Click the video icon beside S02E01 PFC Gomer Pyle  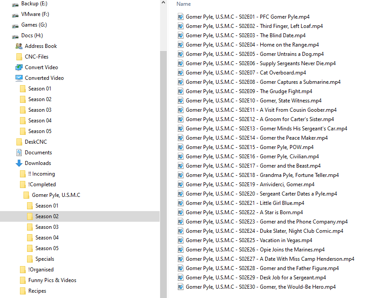pos(180,16)
